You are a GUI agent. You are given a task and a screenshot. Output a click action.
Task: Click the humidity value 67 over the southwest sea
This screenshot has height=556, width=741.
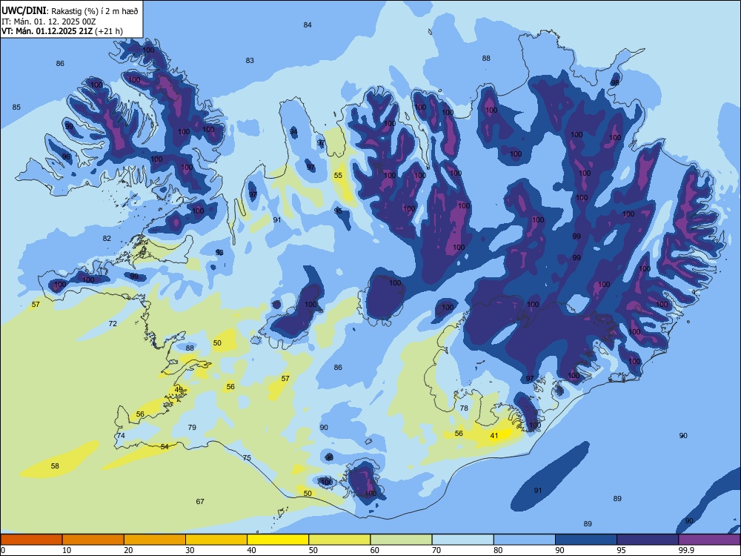tap(200, 501)
